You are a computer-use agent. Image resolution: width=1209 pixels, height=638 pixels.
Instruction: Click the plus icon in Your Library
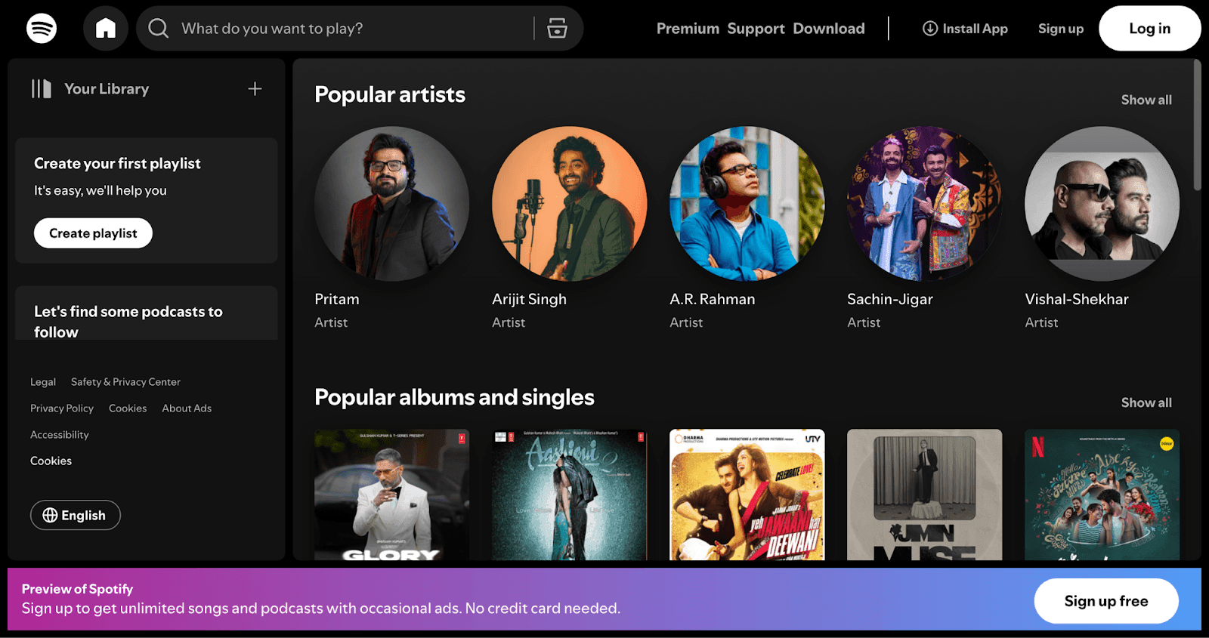click(255, 89)
